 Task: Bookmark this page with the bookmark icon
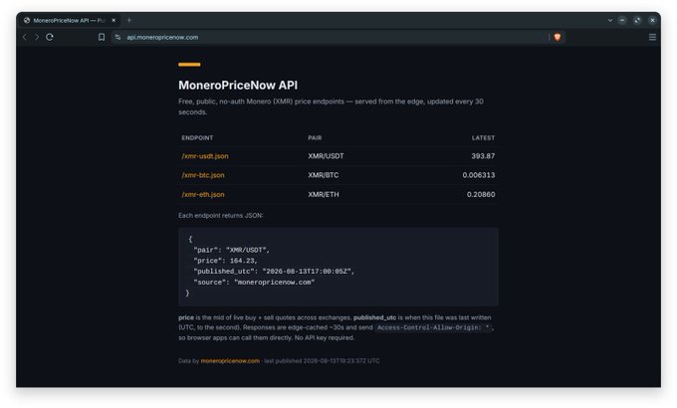click(x=102, y=37)
